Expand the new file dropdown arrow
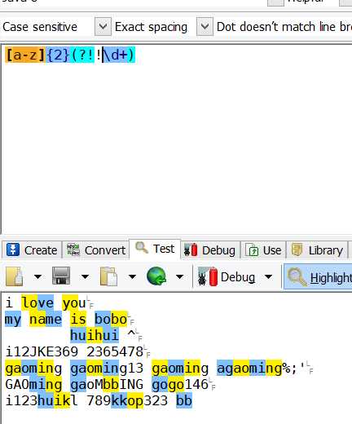 point(37,276)
